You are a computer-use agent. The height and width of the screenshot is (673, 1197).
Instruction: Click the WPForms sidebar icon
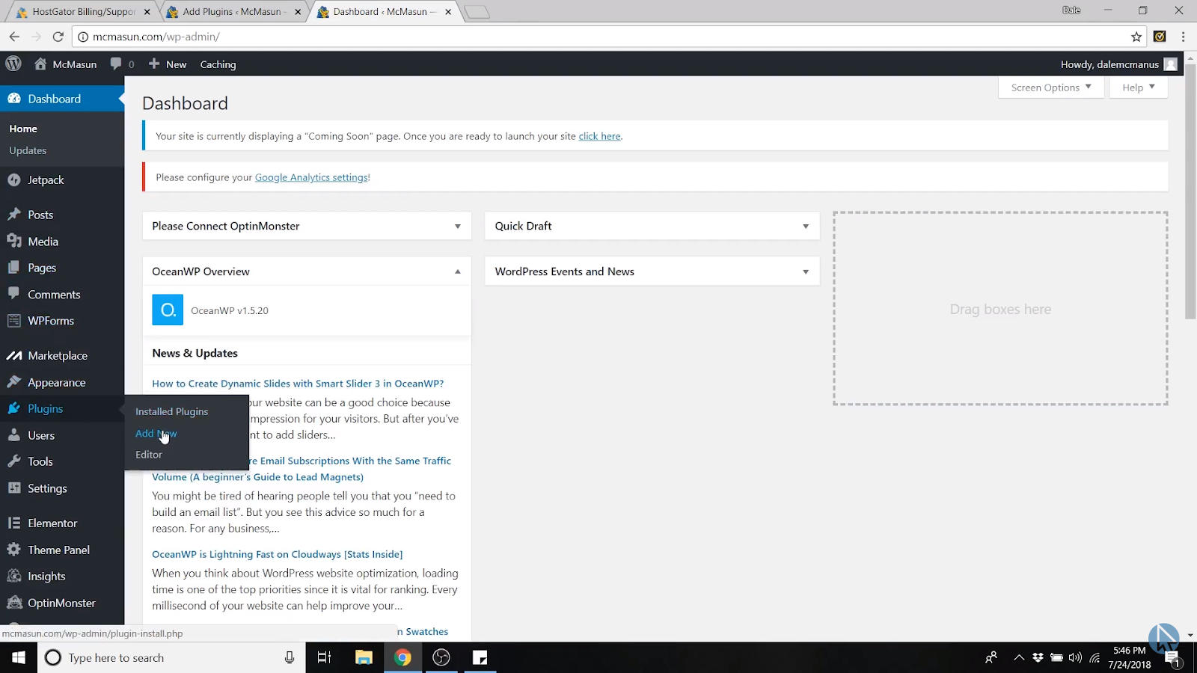(14, 321)
